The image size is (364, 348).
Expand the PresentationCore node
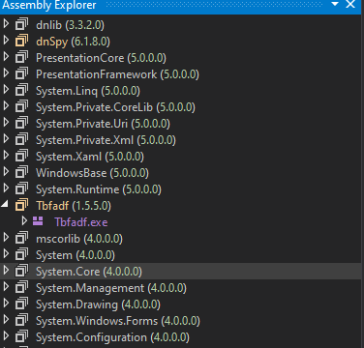coord(6,57)
